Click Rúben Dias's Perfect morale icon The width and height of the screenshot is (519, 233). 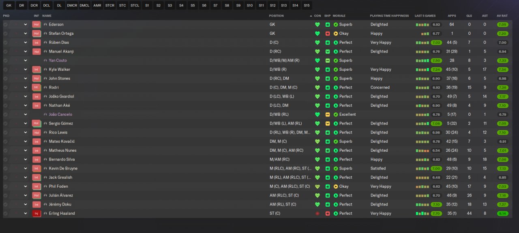tap(336, 42)
